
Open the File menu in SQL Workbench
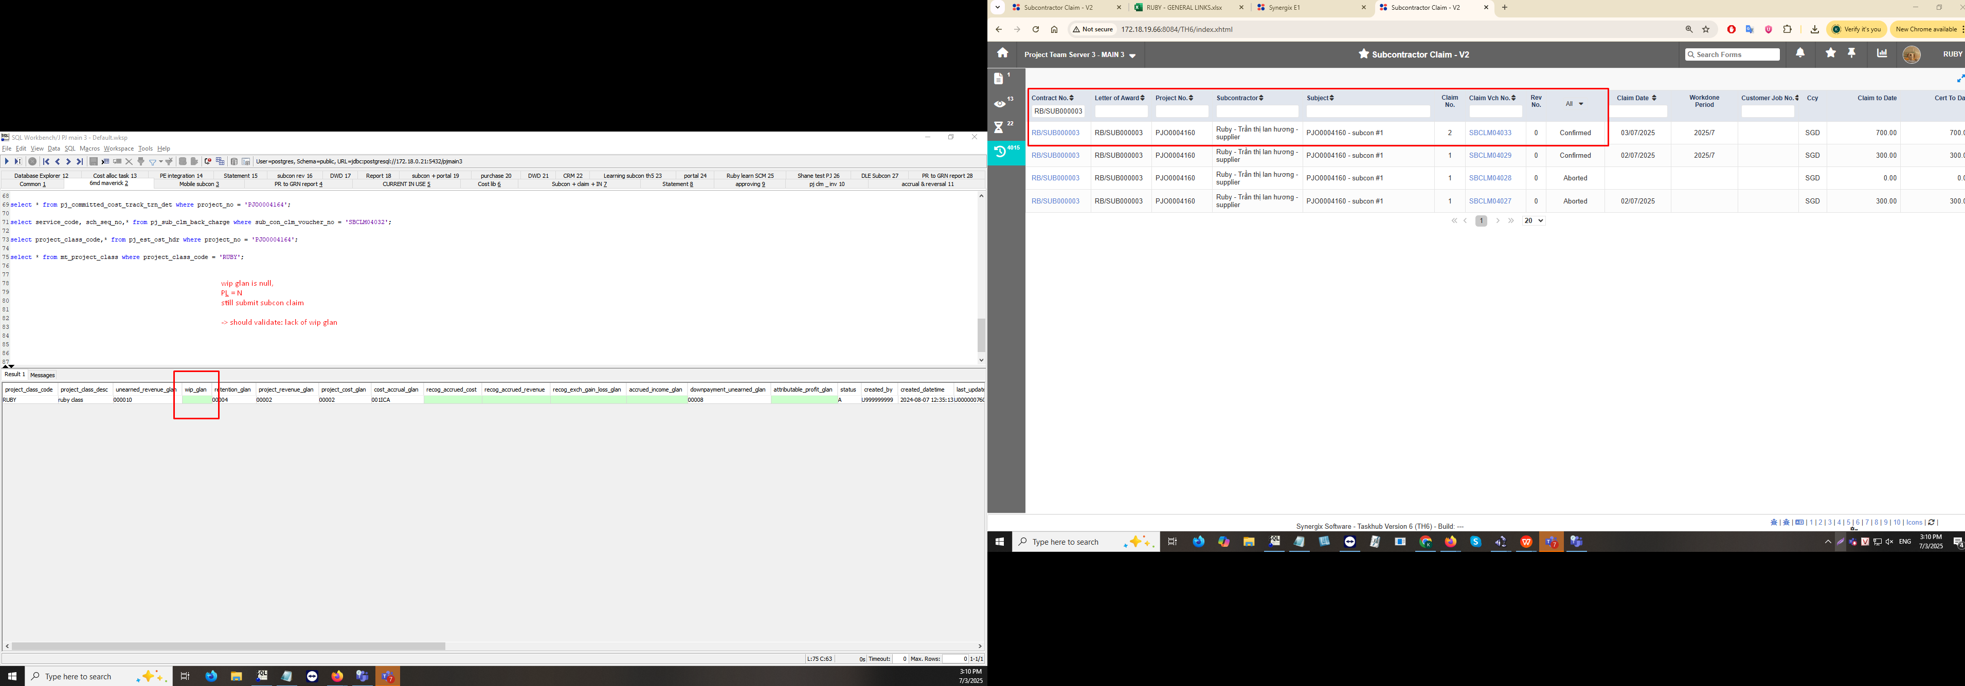pyautogui.click(x=7, y=149)
